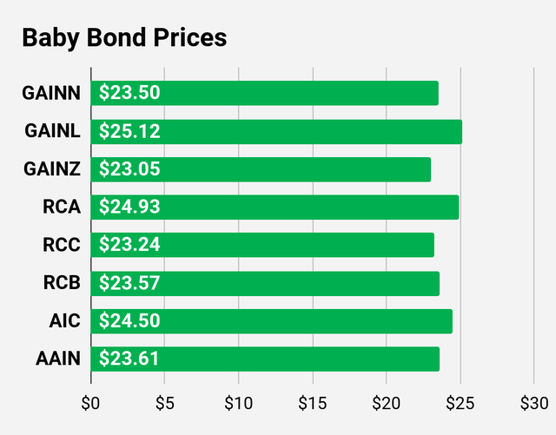556x435 pixels.
Task: Click the $10 axis tick label
Action: (238, 404)
